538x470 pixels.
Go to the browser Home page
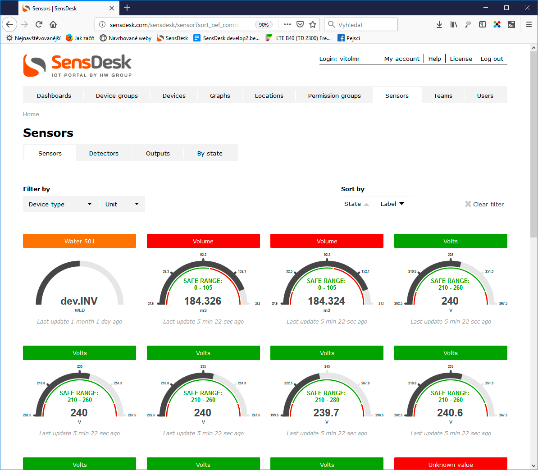coord(53,24)
